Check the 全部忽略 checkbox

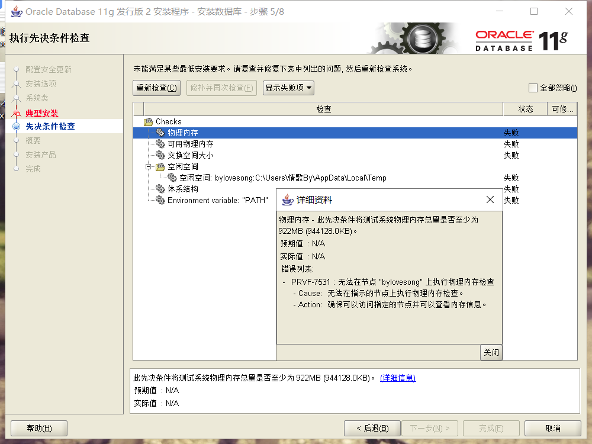tap(533, 88)
